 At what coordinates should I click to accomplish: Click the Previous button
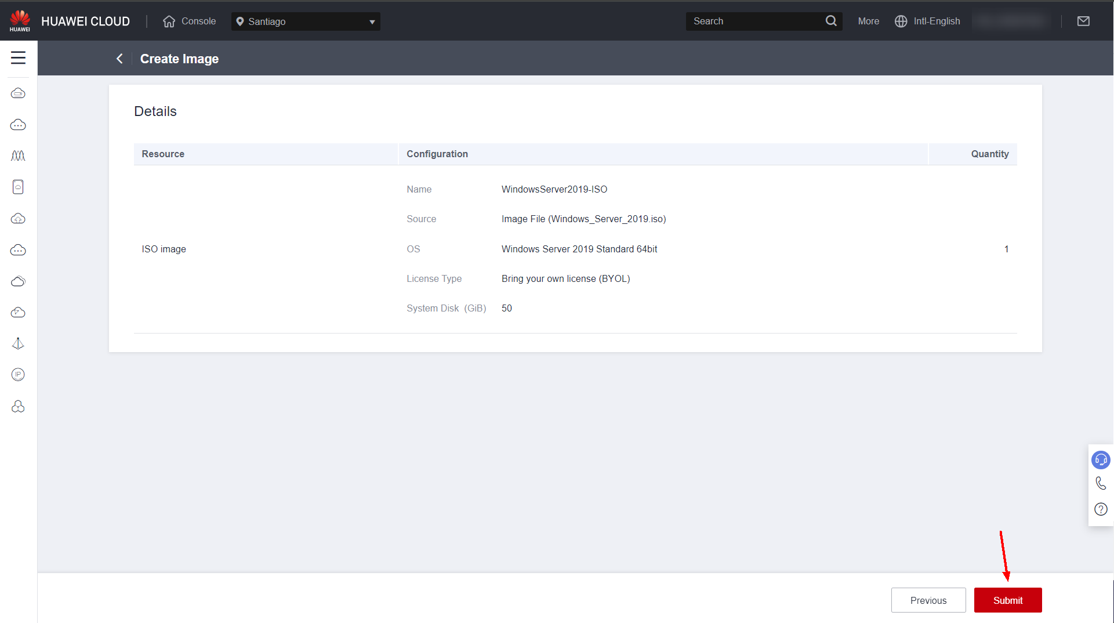(x=928, y=600)
